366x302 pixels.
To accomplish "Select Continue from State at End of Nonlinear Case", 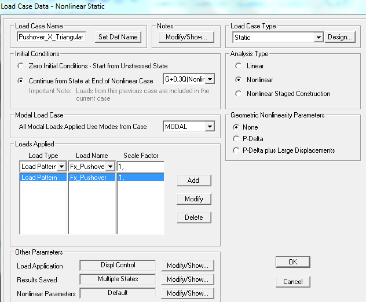I will tap(20, 80).
